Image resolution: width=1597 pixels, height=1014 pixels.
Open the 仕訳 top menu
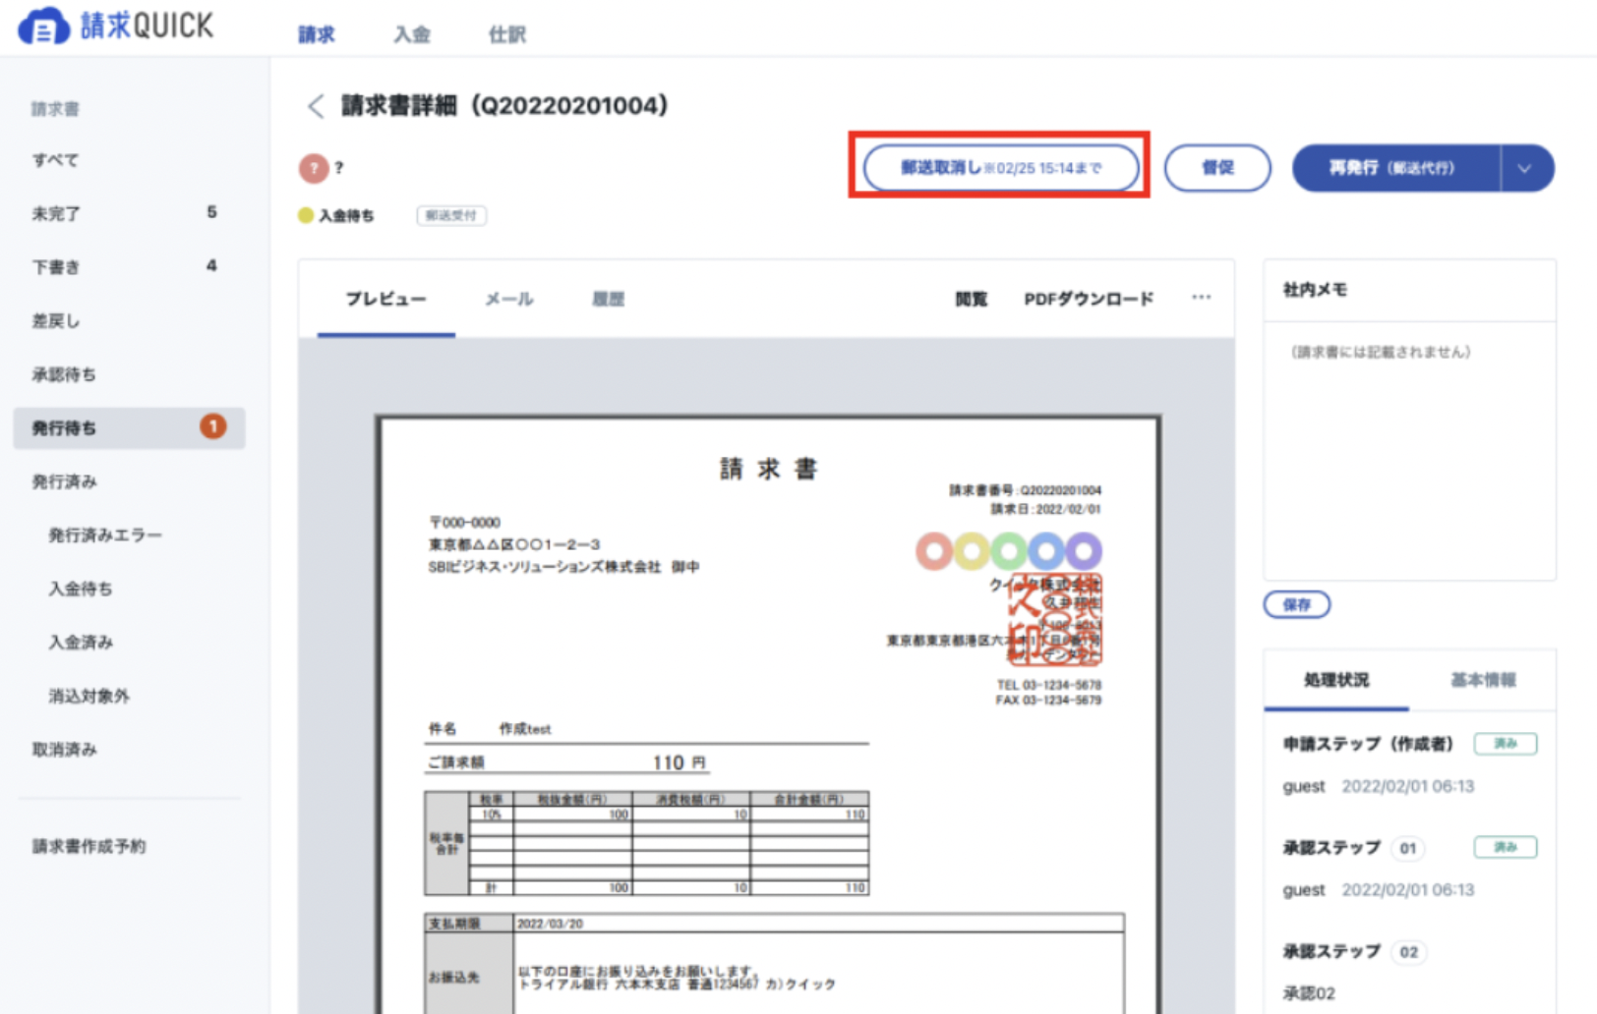coord(507,34)
